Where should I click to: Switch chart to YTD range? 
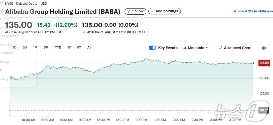click(58, 47)
